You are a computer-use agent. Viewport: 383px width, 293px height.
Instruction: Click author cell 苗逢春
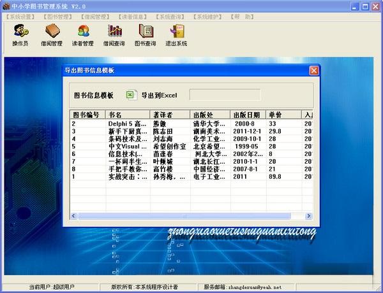pyautogui.click(x=163, y=154)
